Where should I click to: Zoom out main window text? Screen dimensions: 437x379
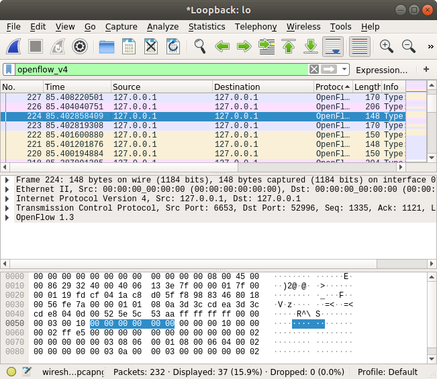point(409,46)
